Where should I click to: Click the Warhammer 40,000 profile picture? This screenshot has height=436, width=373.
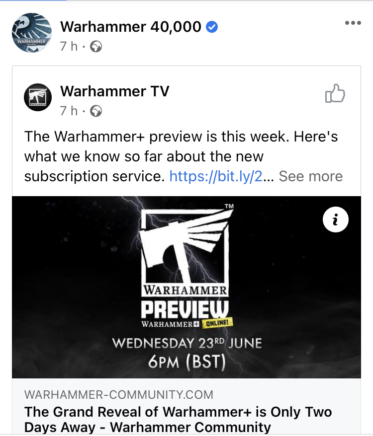[x=32, y=33]
